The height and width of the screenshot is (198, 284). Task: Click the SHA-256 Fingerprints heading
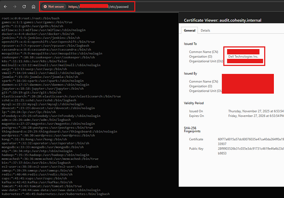coord(192,129)
